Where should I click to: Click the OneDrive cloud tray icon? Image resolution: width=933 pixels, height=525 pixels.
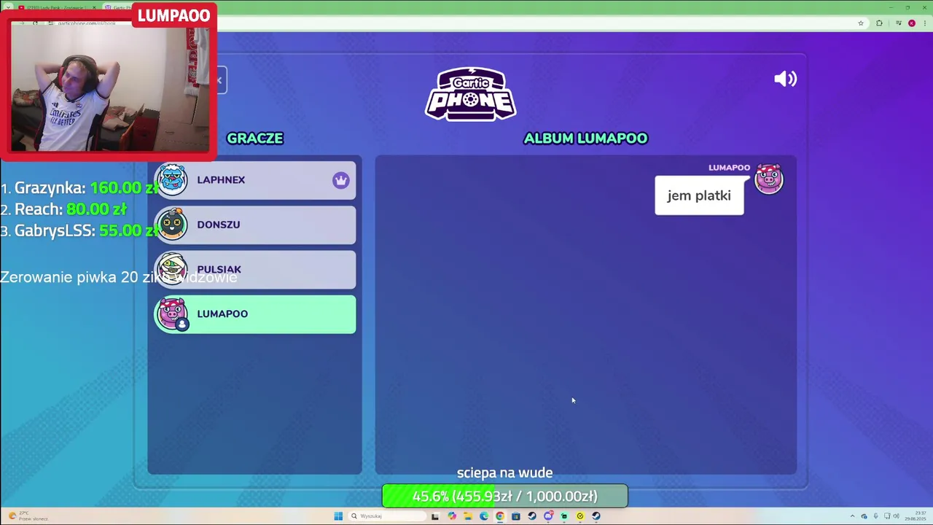click(864, 516)
